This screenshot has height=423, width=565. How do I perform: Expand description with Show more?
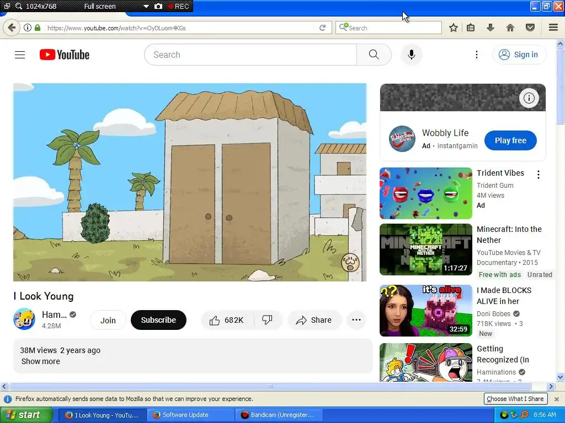[41, 361]
